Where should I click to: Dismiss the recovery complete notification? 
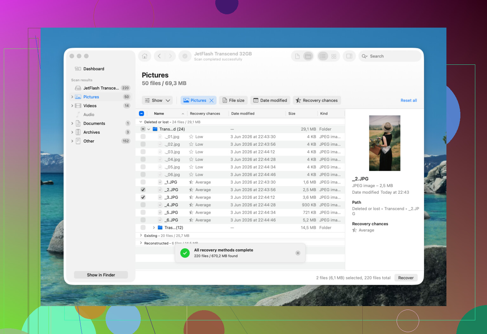298,253
